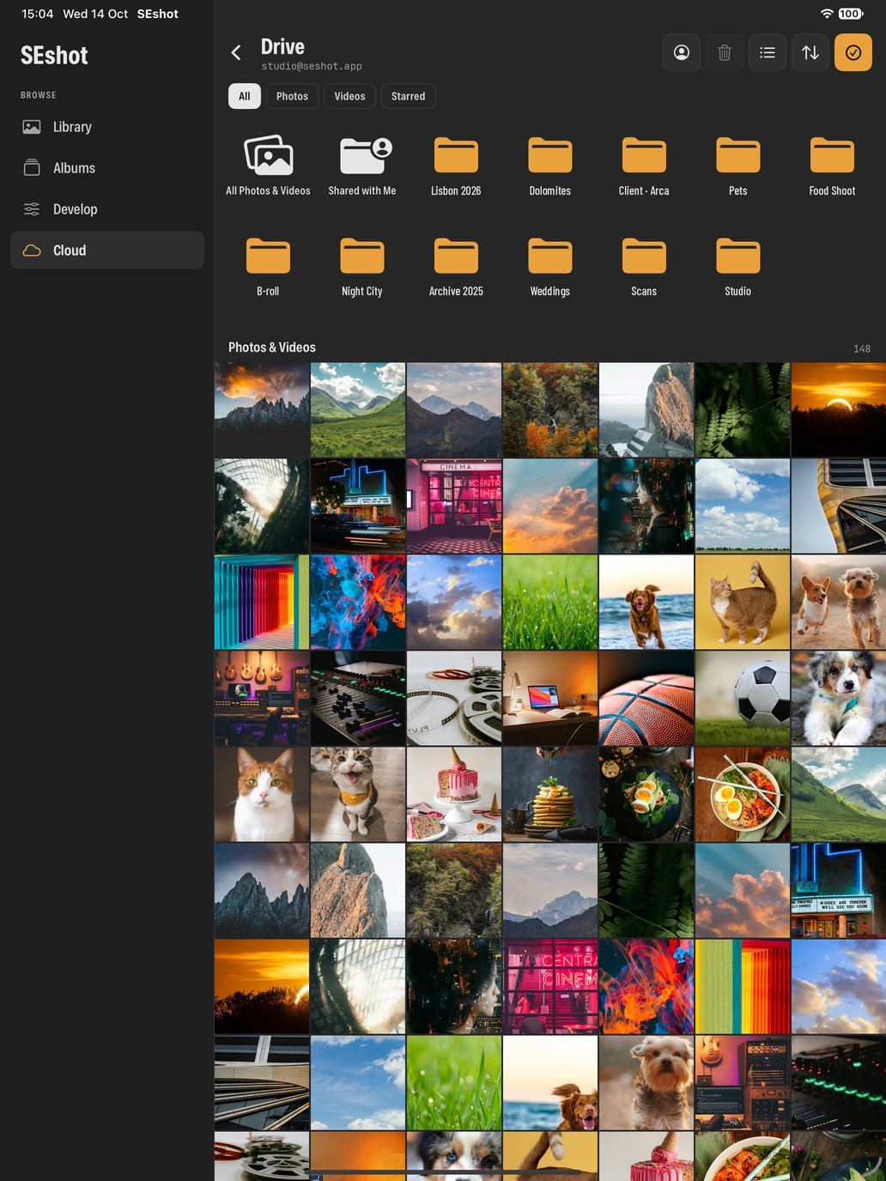Screen dimensions: 886x1181
Task: Open All Photos & Videos collection
Action: click(269, 166)
